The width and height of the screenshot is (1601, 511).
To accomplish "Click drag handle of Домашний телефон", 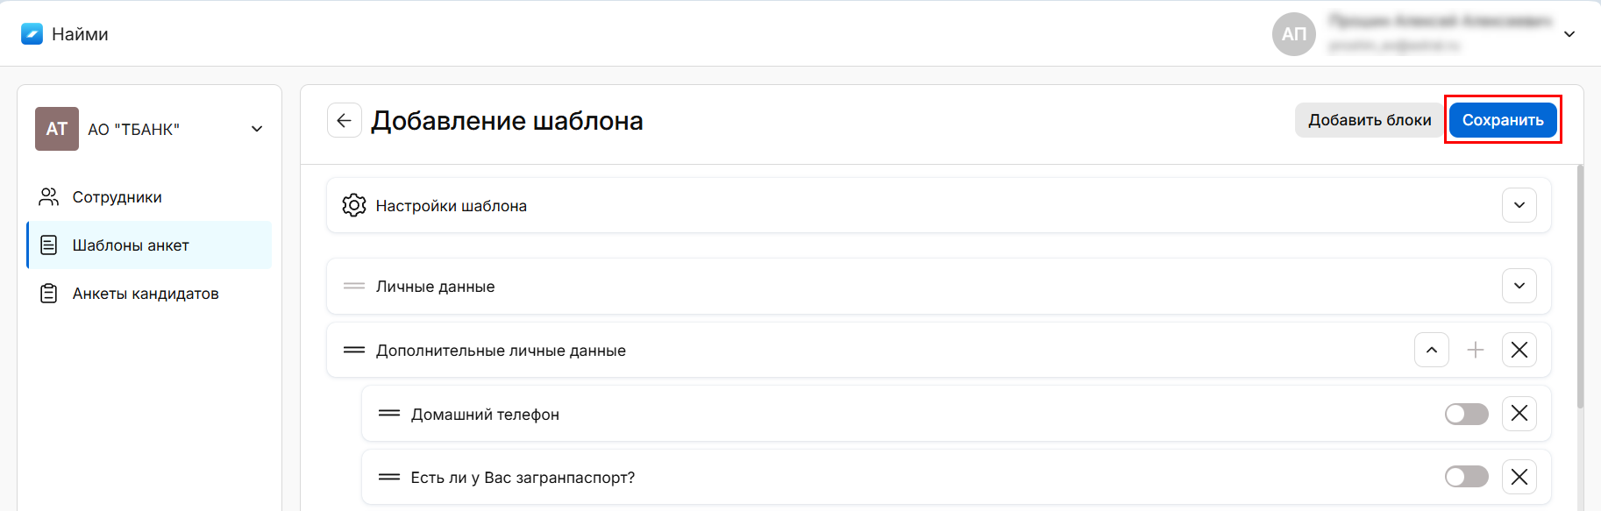I will tap(389, 414).
